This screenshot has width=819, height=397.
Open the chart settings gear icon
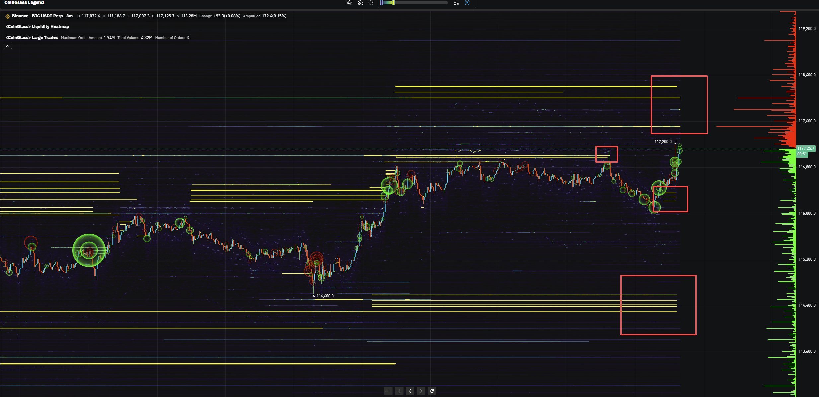[360, 3]
